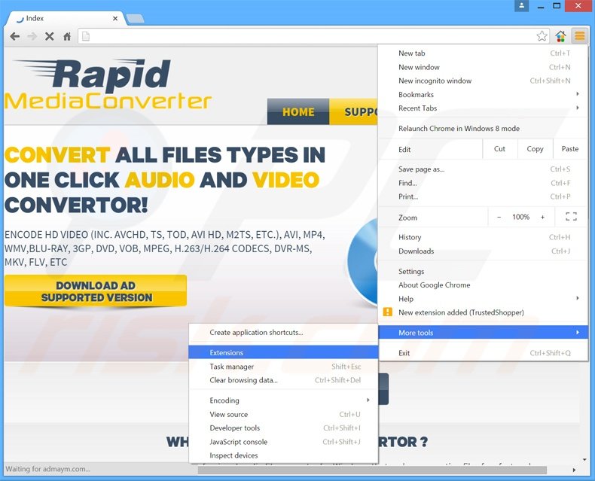Click the page icon in address bar

pyautogui.click(x=86, y=36)
